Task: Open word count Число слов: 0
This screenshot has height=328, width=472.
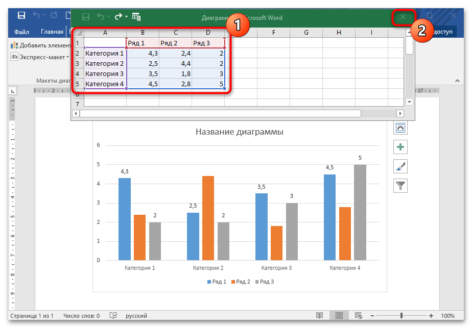Action: (x=81, y=316)
